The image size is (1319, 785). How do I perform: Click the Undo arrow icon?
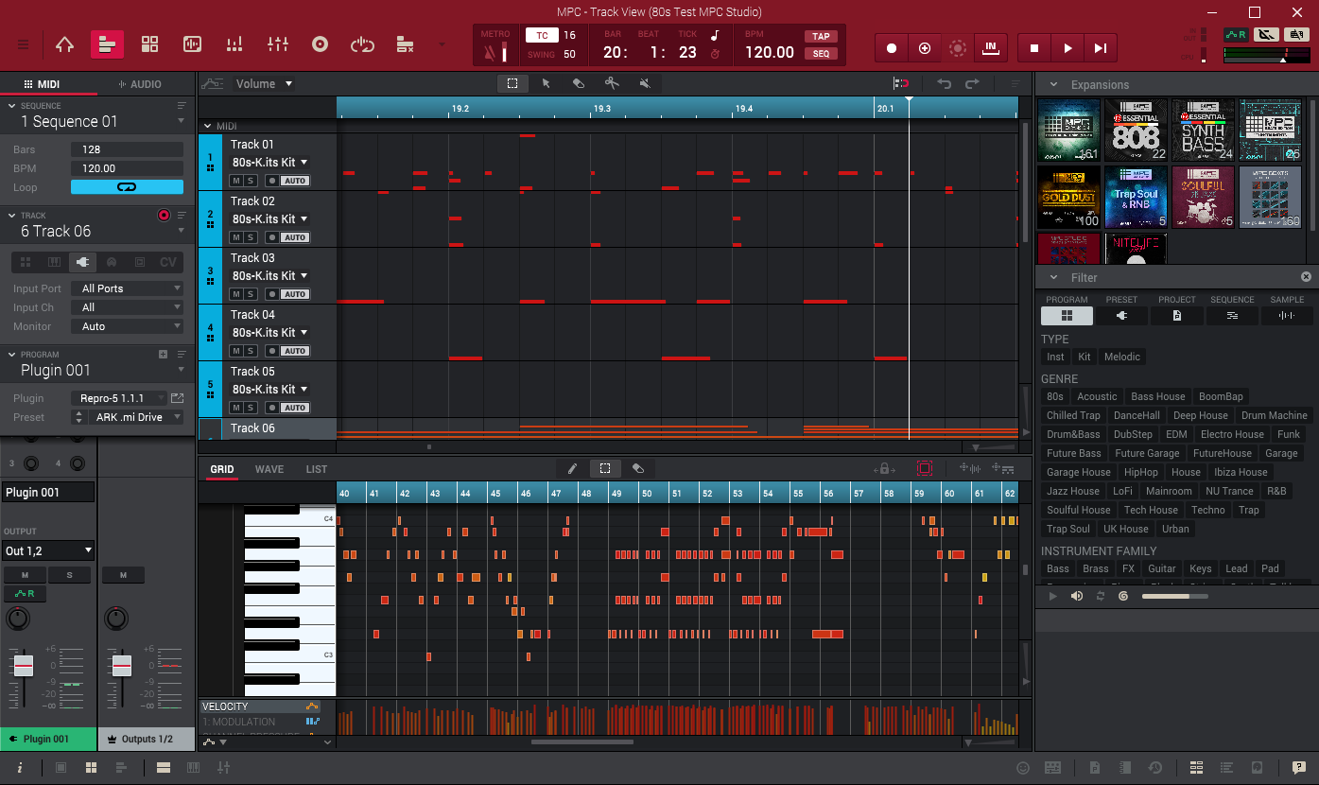[944, 83]
